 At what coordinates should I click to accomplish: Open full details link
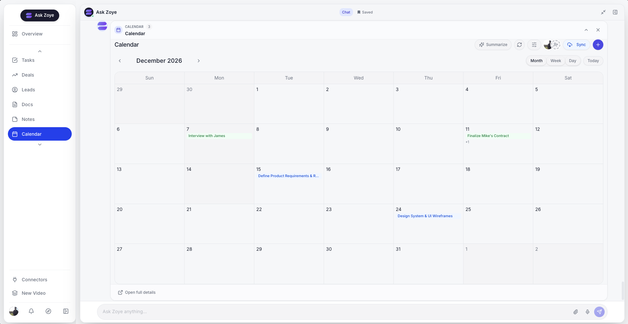[137, 292]
